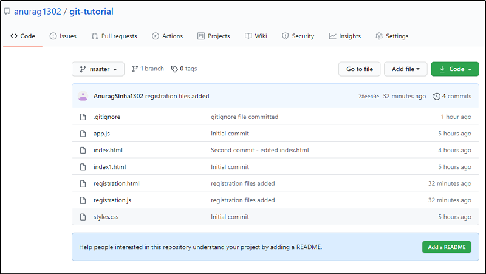Viewport: 486px width, 274px height.
Task: Open the Add file dropdown
Action: coord(405,69)
